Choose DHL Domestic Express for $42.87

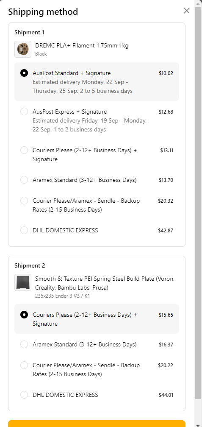coord(97,230)
